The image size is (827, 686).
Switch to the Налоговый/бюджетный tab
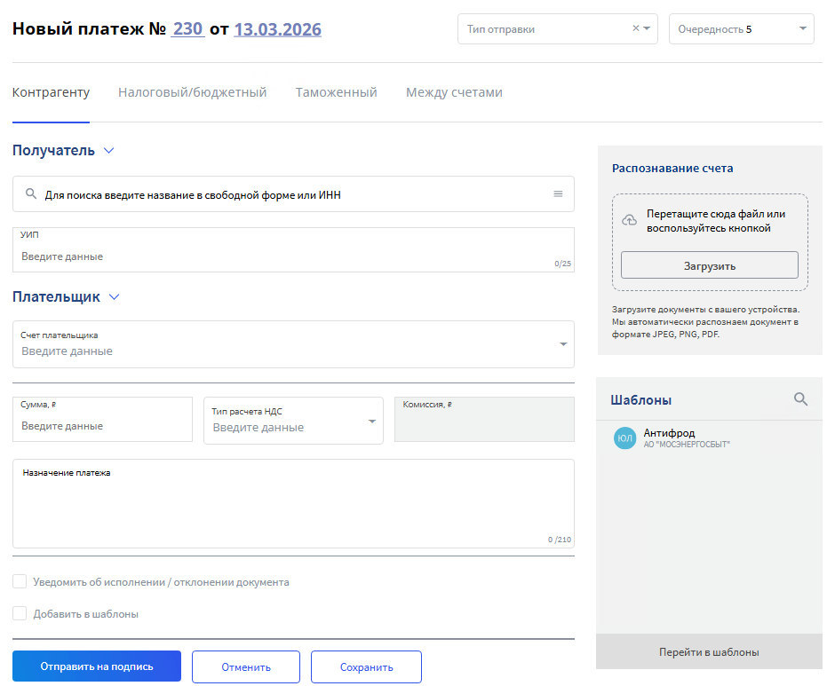coord(192,92)
